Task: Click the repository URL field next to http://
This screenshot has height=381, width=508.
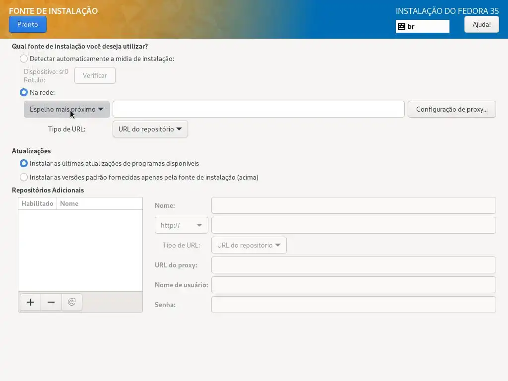Action: tap(353, 225)
